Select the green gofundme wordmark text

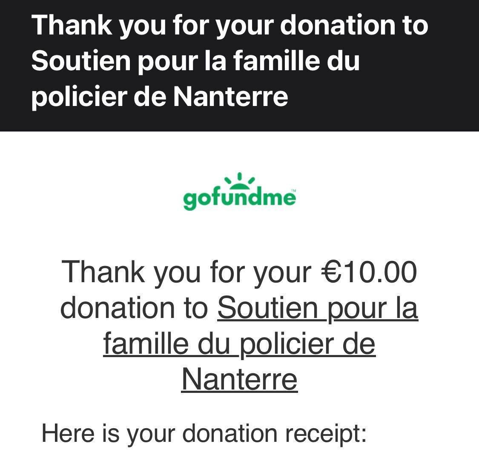tap(239, 198)
